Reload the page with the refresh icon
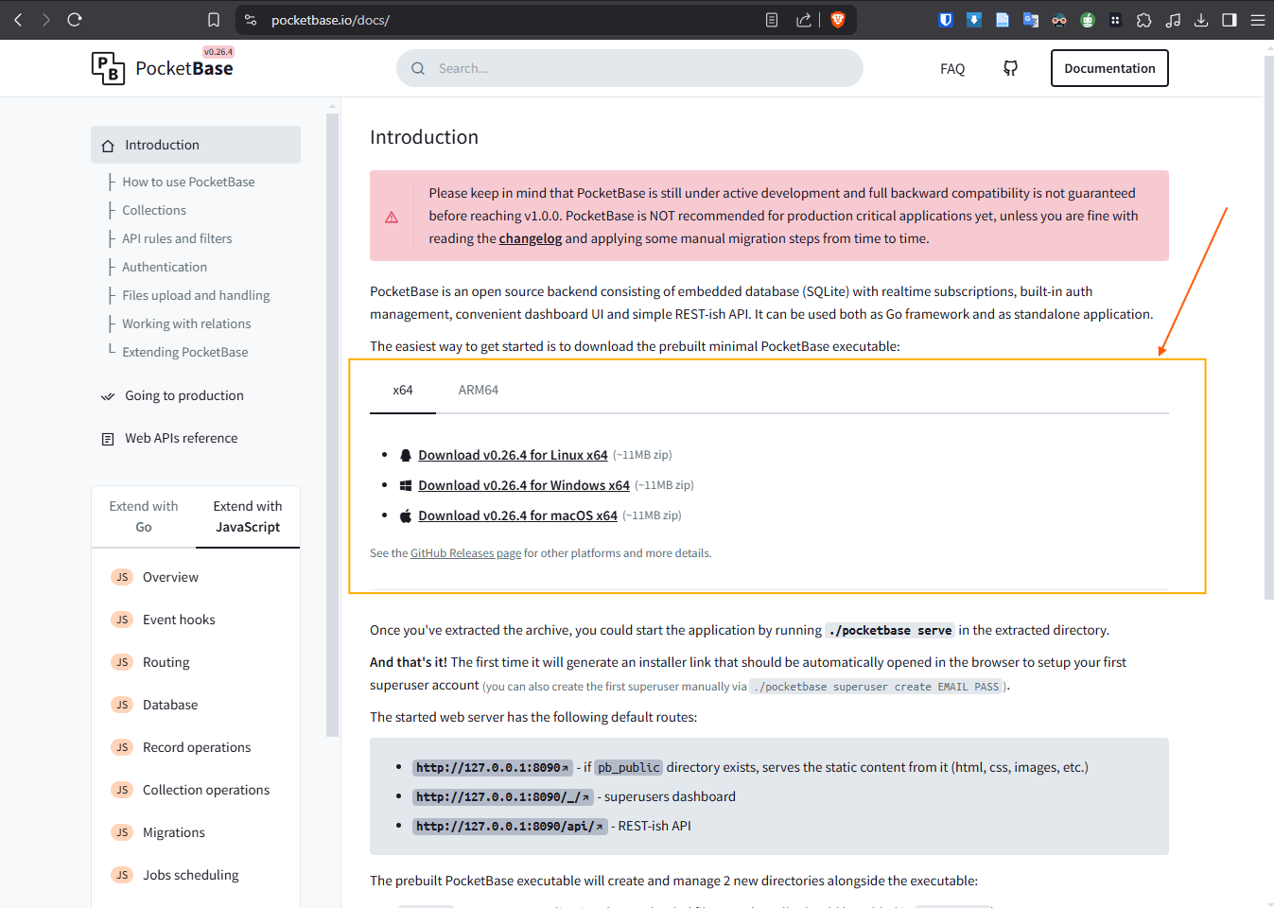This screenshot has height=908, width=1274. coord(75,19)
